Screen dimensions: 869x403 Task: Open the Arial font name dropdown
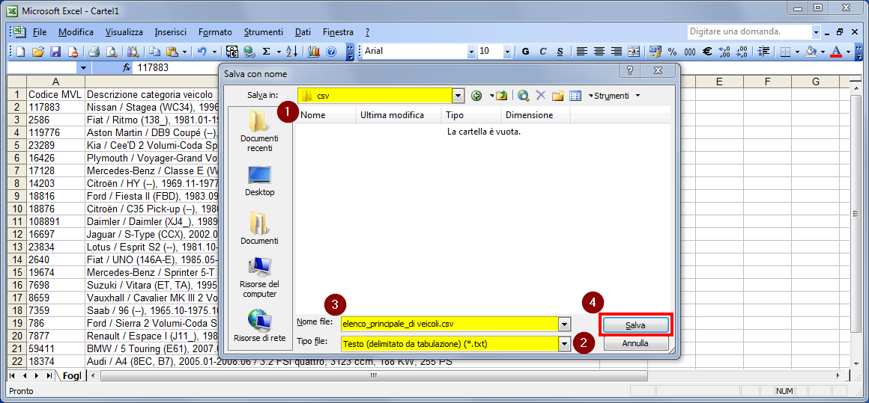click(472, 52)
